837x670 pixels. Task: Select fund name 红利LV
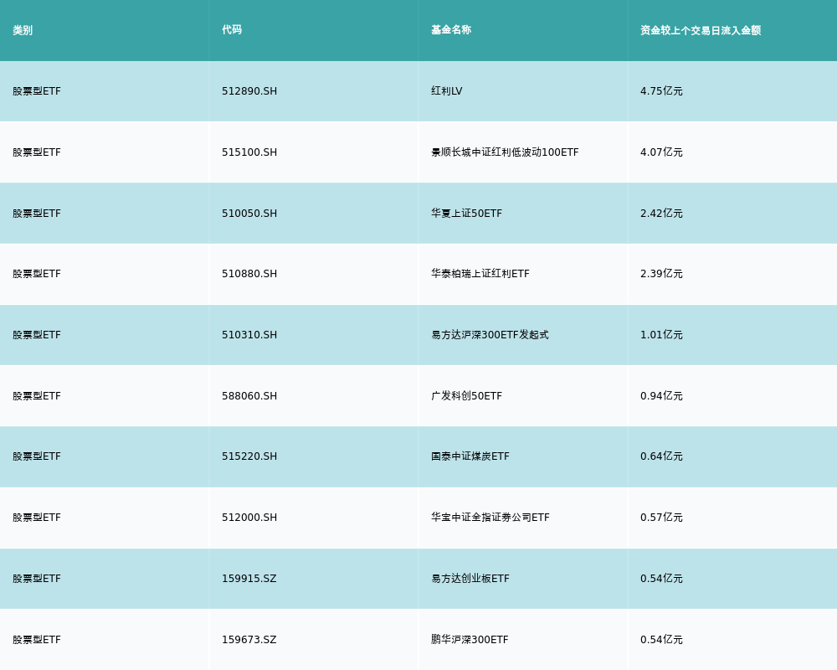pos(447,91)
